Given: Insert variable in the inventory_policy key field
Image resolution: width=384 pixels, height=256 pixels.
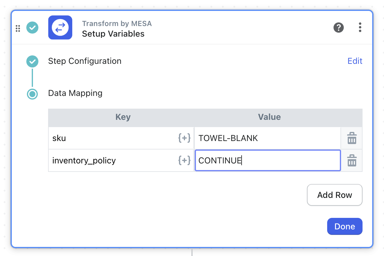Looking at the screenshot, I should 184,160.
